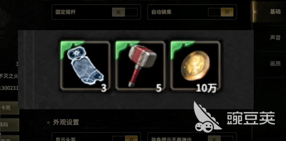Toggle the 固定摇杆 switch
This screenshot has height=141, width=286.
pos(125,12)
